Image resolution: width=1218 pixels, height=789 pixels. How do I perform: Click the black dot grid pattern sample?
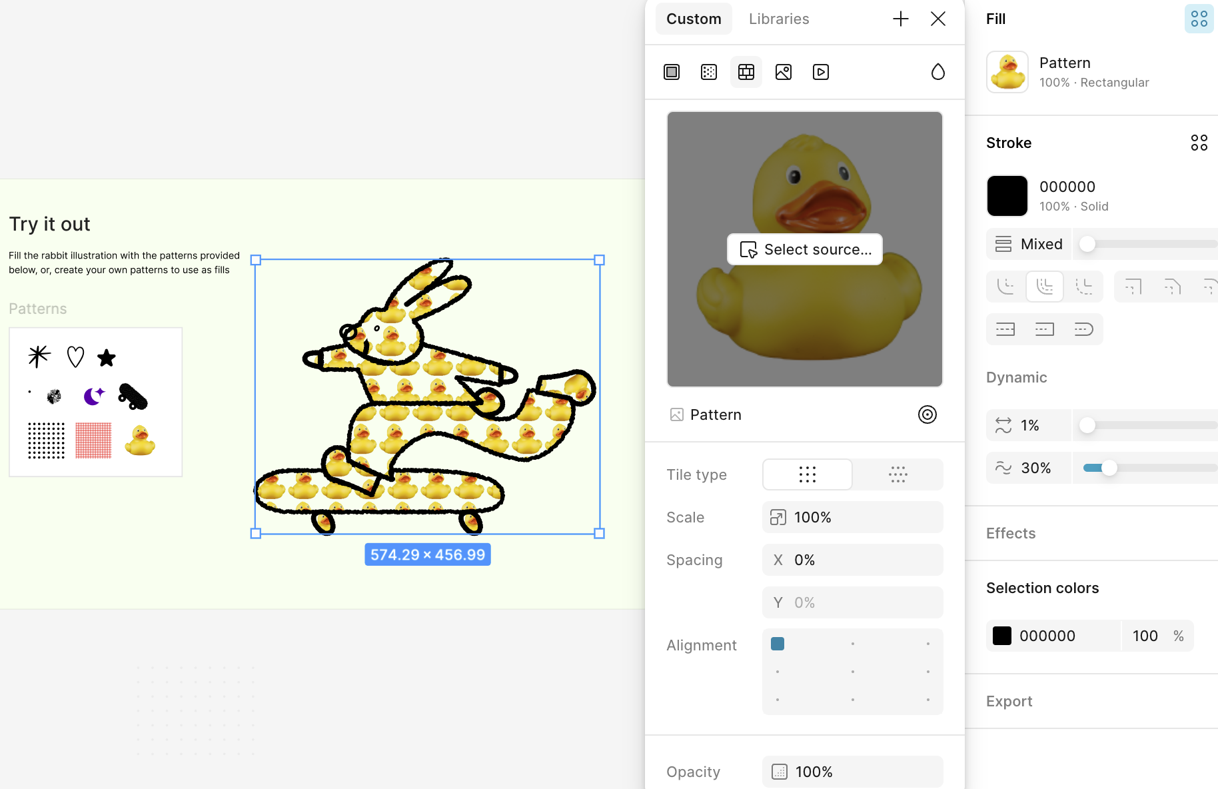pos(46,440)
